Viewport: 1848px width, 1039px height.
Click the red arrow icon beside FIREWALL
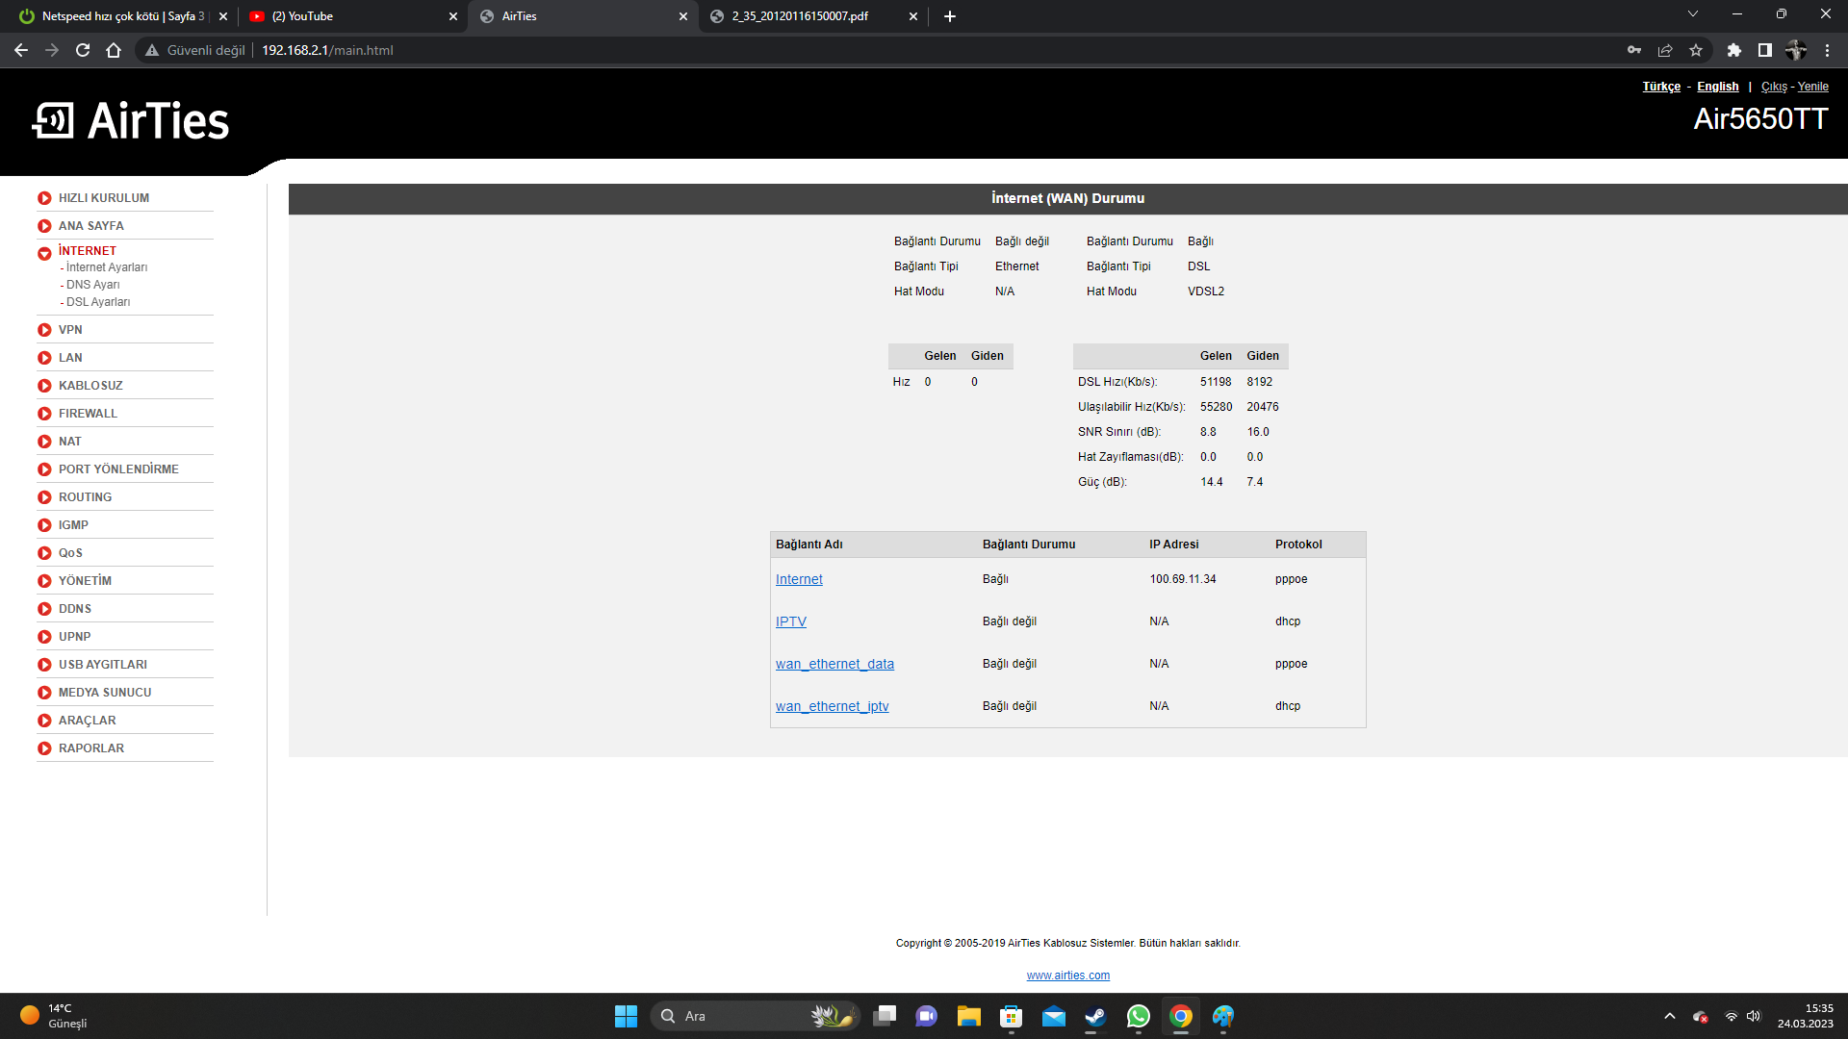point(44,414)
